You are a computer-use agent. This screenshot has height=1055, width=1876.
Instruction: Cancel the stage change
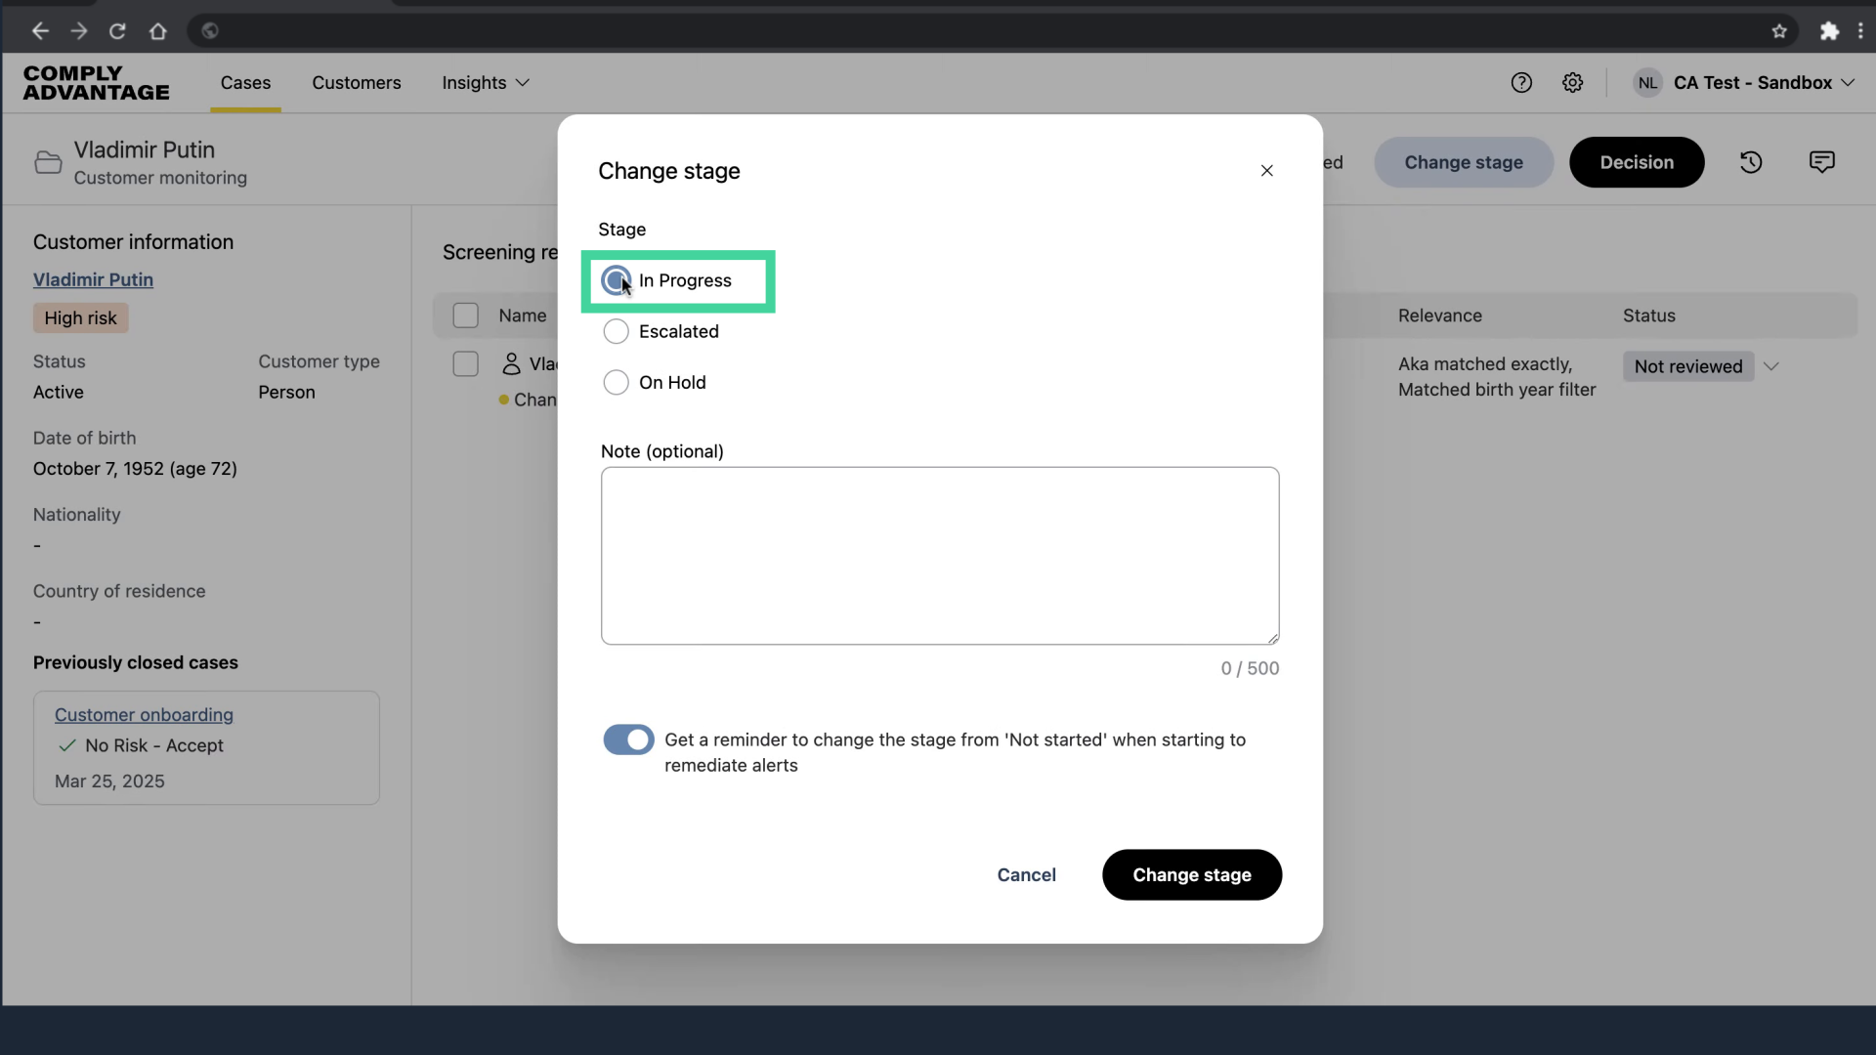pos(1026,875)
